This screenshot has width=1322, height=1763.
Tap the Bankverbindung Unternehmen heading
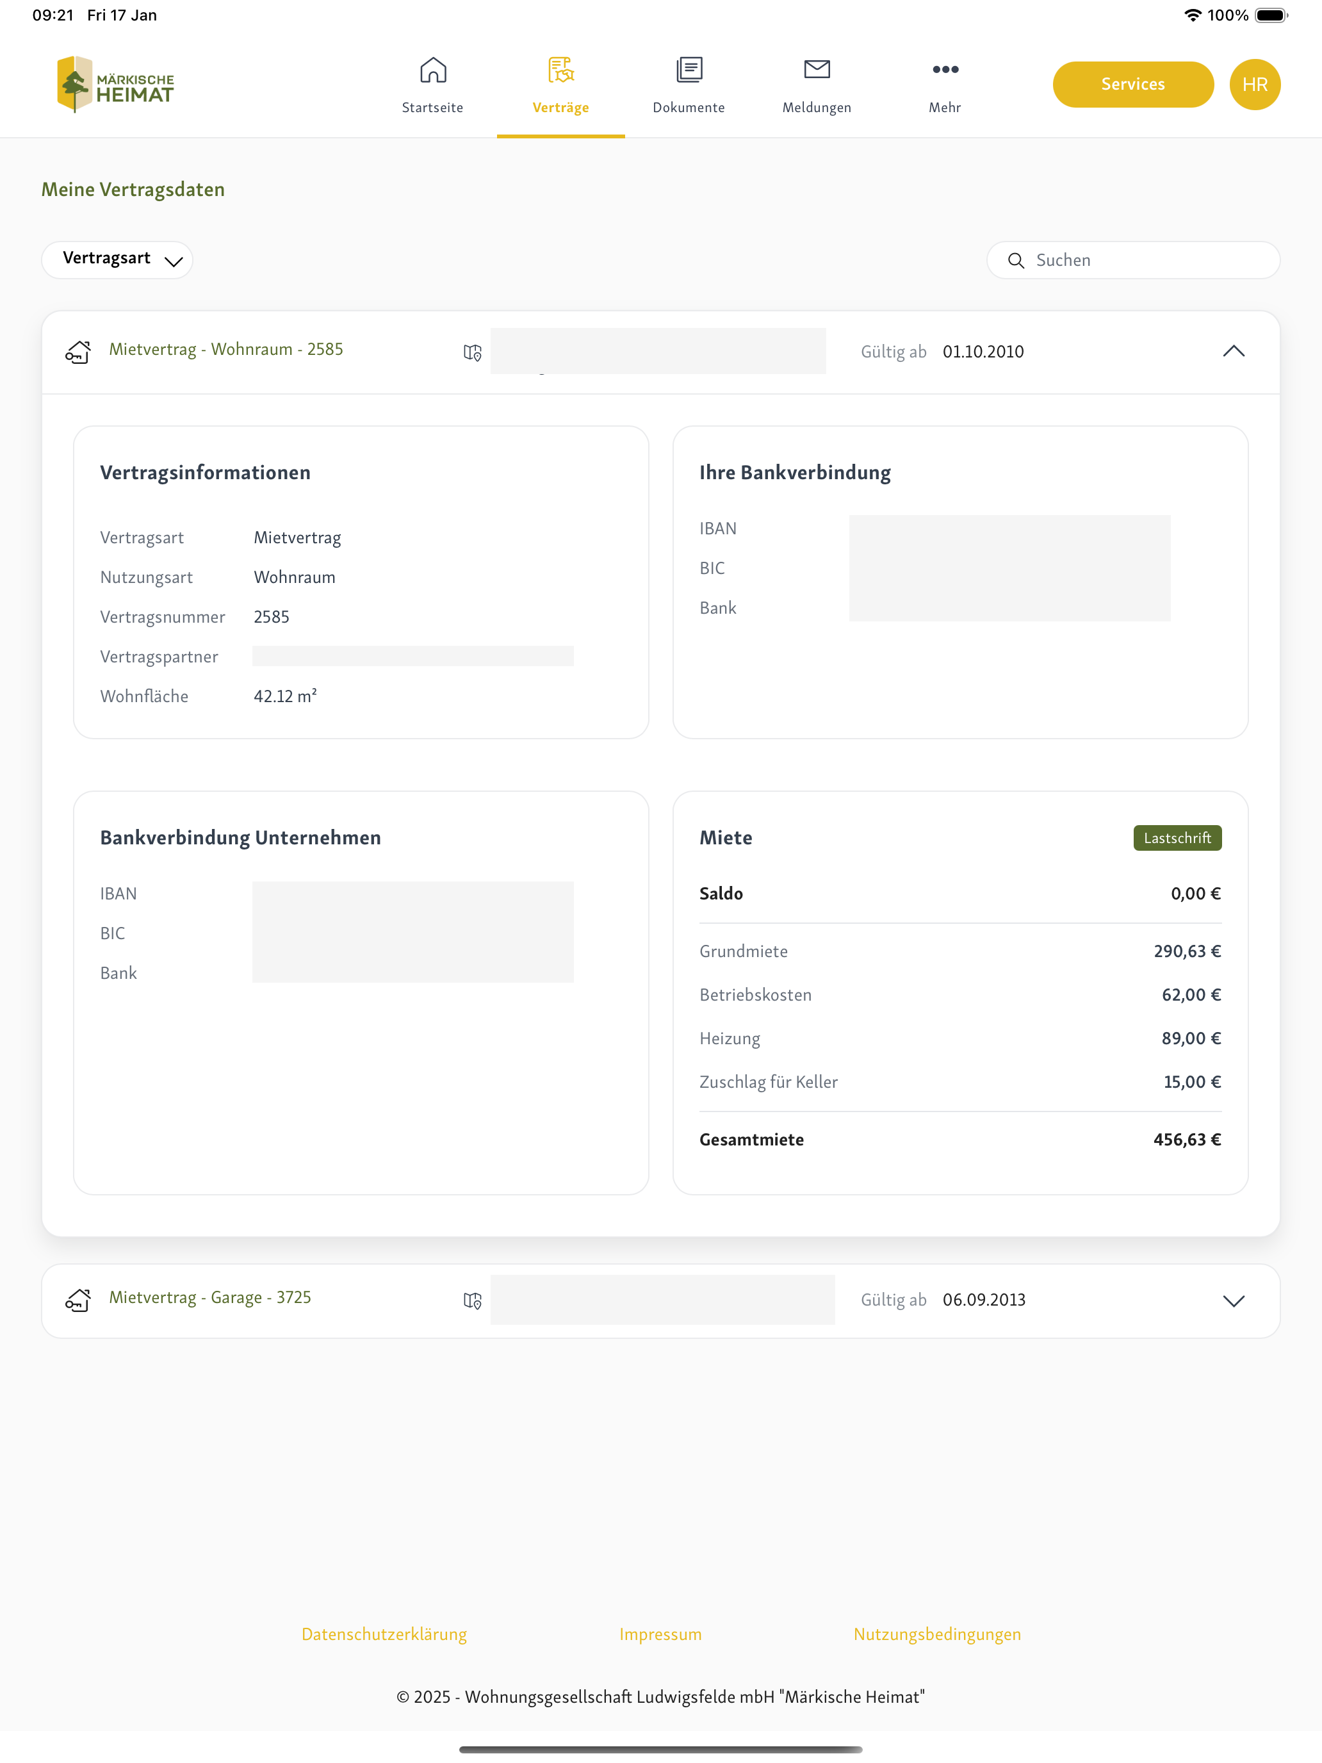241,838
